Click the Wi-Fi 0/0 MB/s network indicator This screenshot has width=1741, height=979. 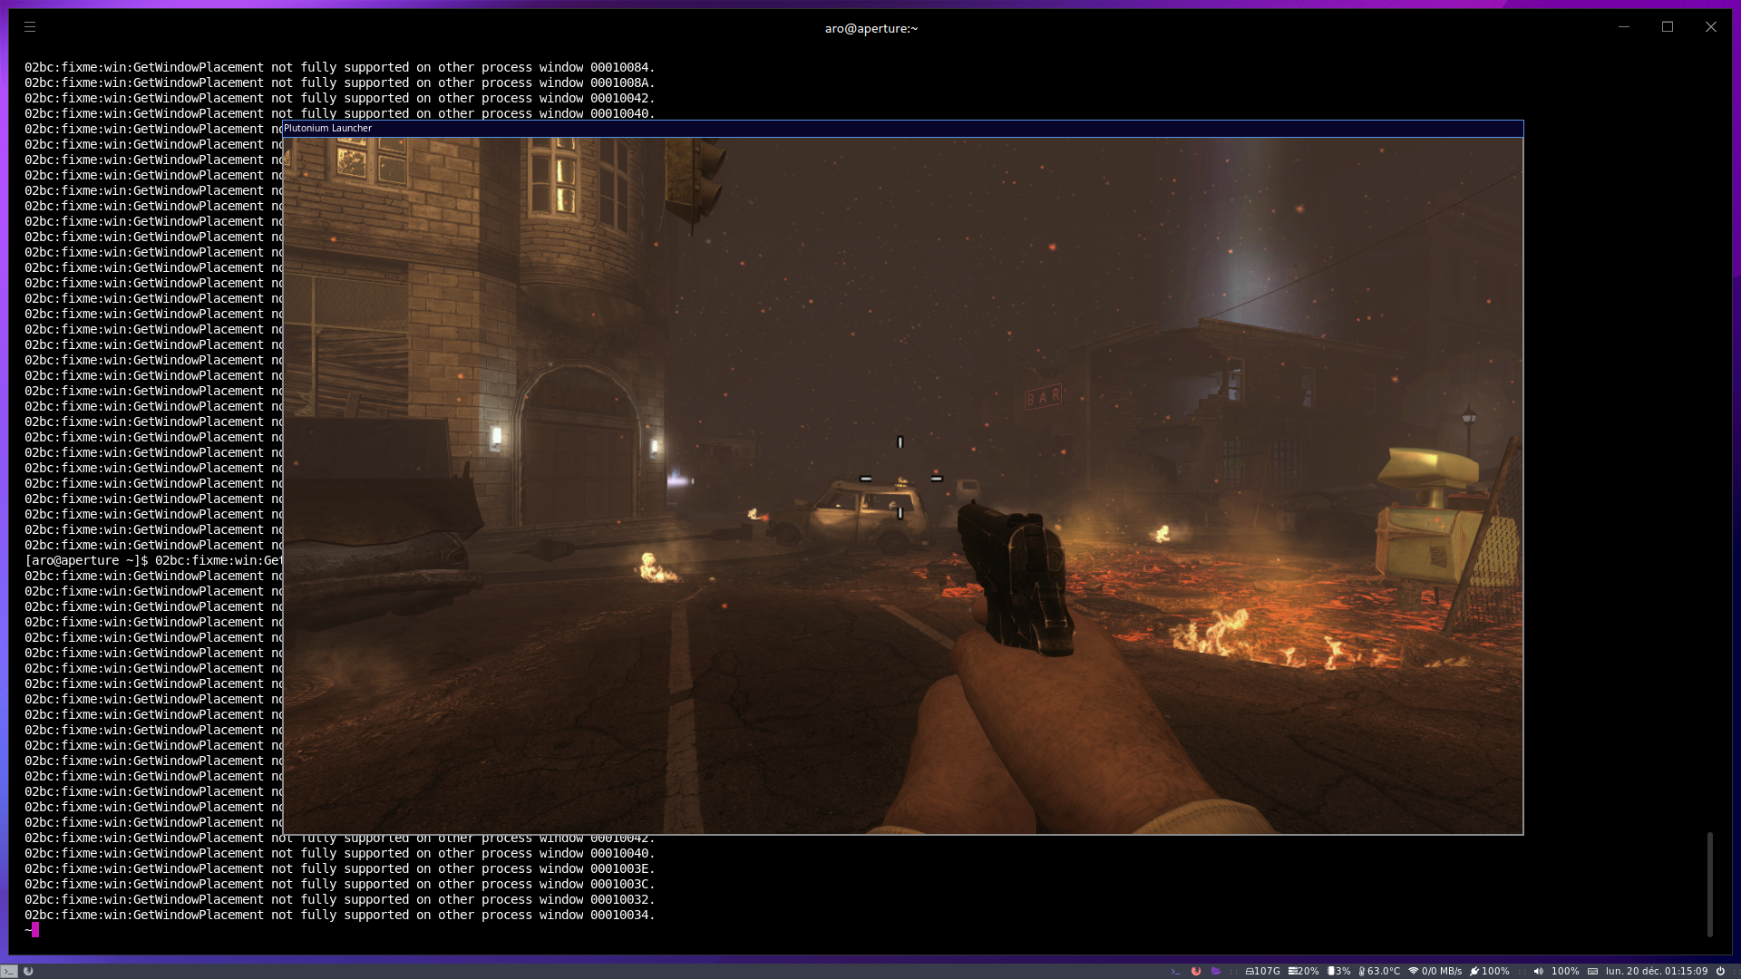1435,971
